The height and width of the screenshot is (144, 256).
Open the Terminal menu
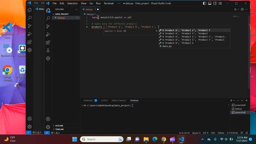click(108, 3)
